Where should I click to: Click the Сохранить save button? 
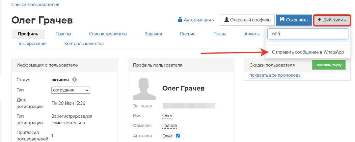293,20
